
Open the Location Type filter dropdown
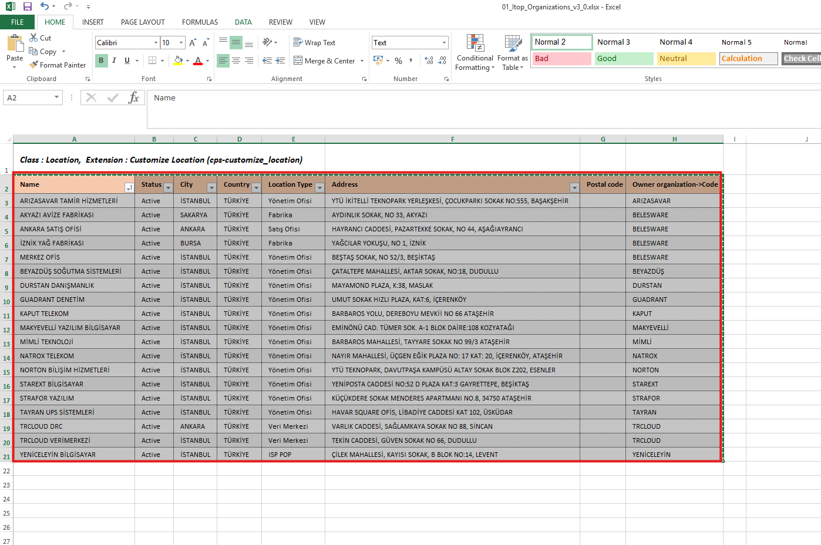(x=319, y=187)
